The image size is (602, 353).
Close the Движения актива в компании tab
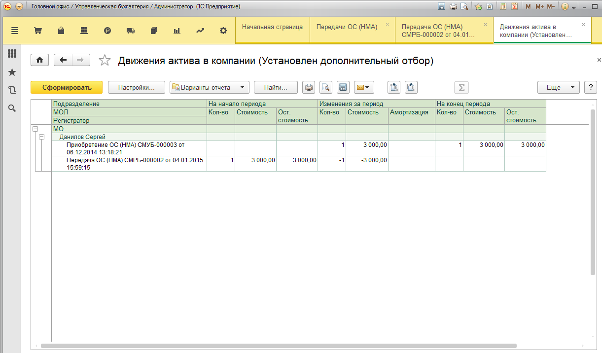pyautogui.click(x=584, y=24)
